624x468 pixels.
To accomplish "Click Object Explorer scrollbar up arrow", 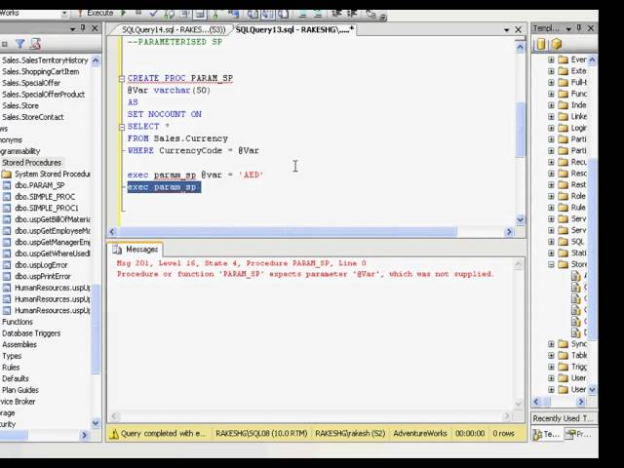I will point(96,60).
